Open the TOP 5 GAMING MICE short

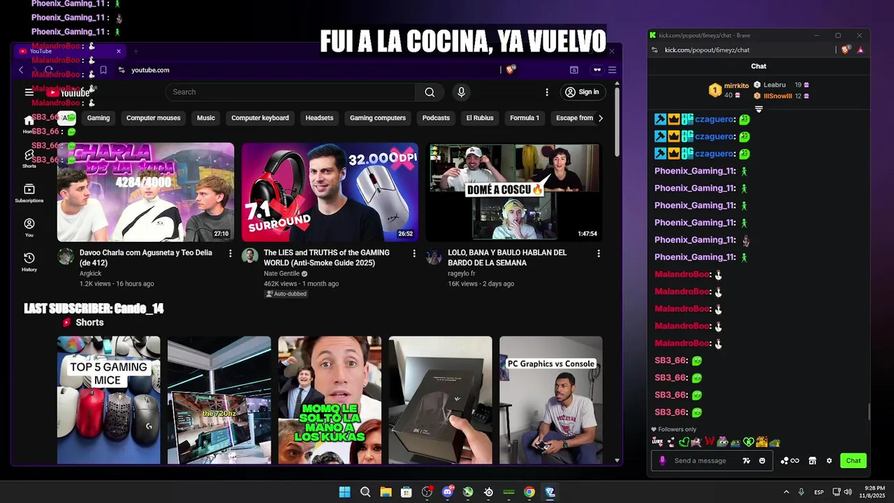coord(109,400)
